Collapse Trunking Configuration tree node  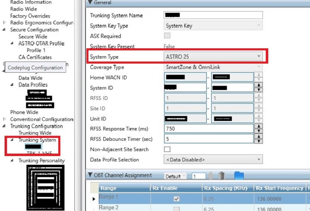click(x=5, y=126)
